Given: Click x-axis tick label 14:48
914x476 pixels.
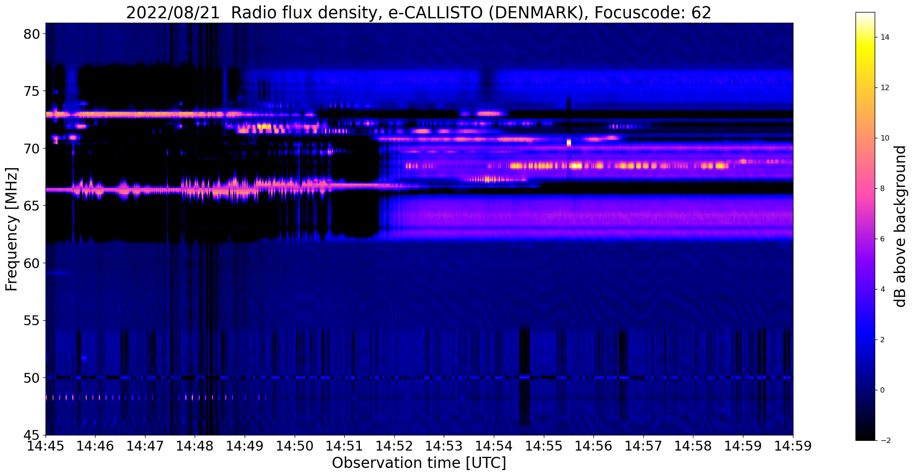Looking at the screenshot, I should pyautogui.click(x=195, y=445).
